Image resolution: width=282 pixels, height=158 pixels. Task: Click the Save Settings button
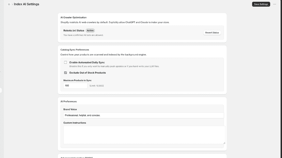coord(261,4)
